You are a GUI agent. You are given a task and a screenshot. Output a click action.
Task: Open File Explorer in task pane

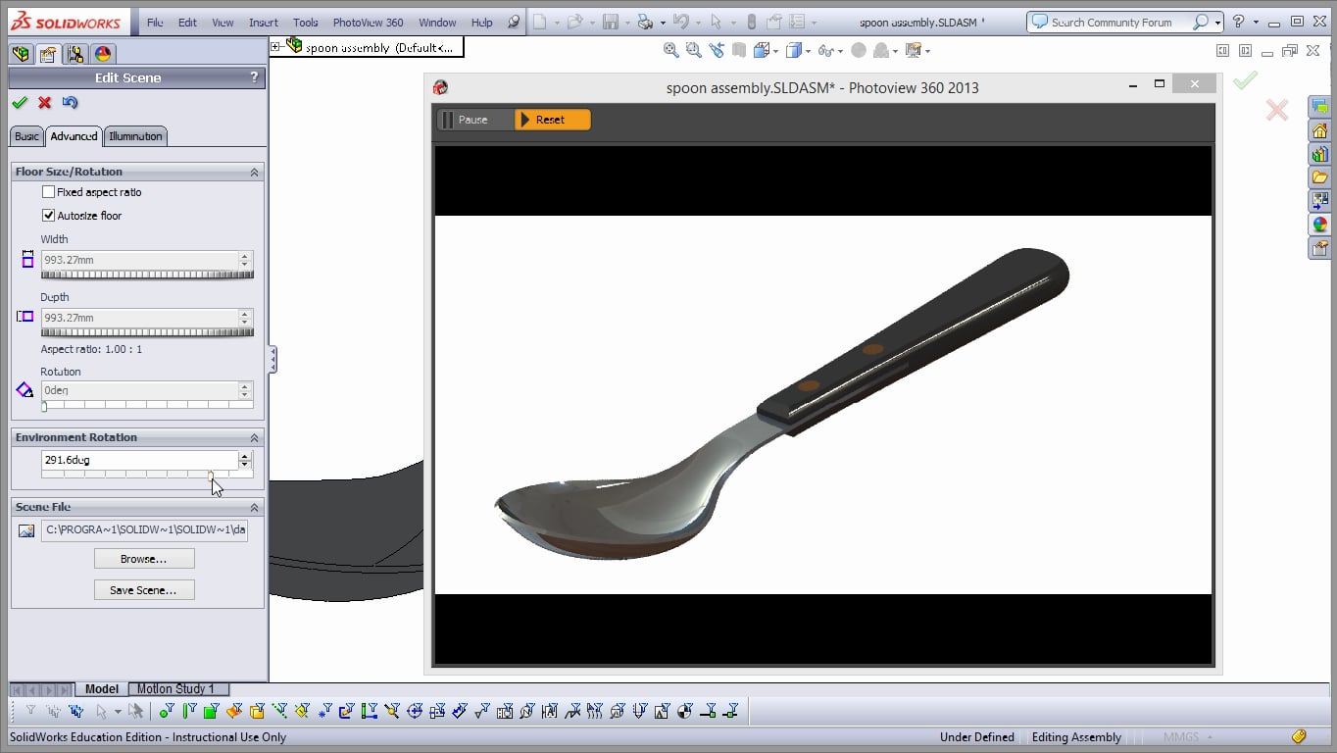click(x=1319, y=177)
